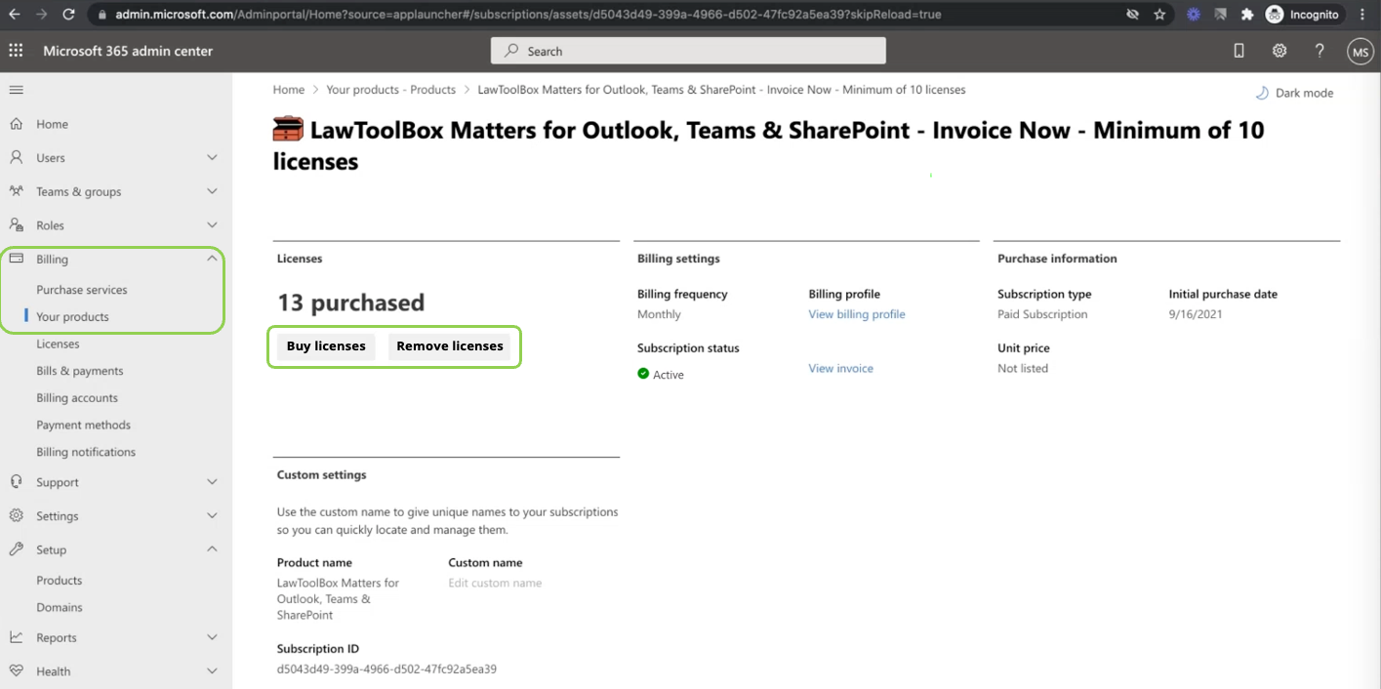Open the mobile app phone icon
The image size is (1381, 689).
(x=1239, y=51)
